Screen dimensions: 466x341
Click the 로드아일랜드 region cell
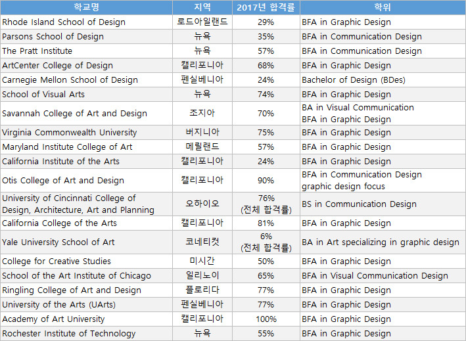(x=202, y=22)
